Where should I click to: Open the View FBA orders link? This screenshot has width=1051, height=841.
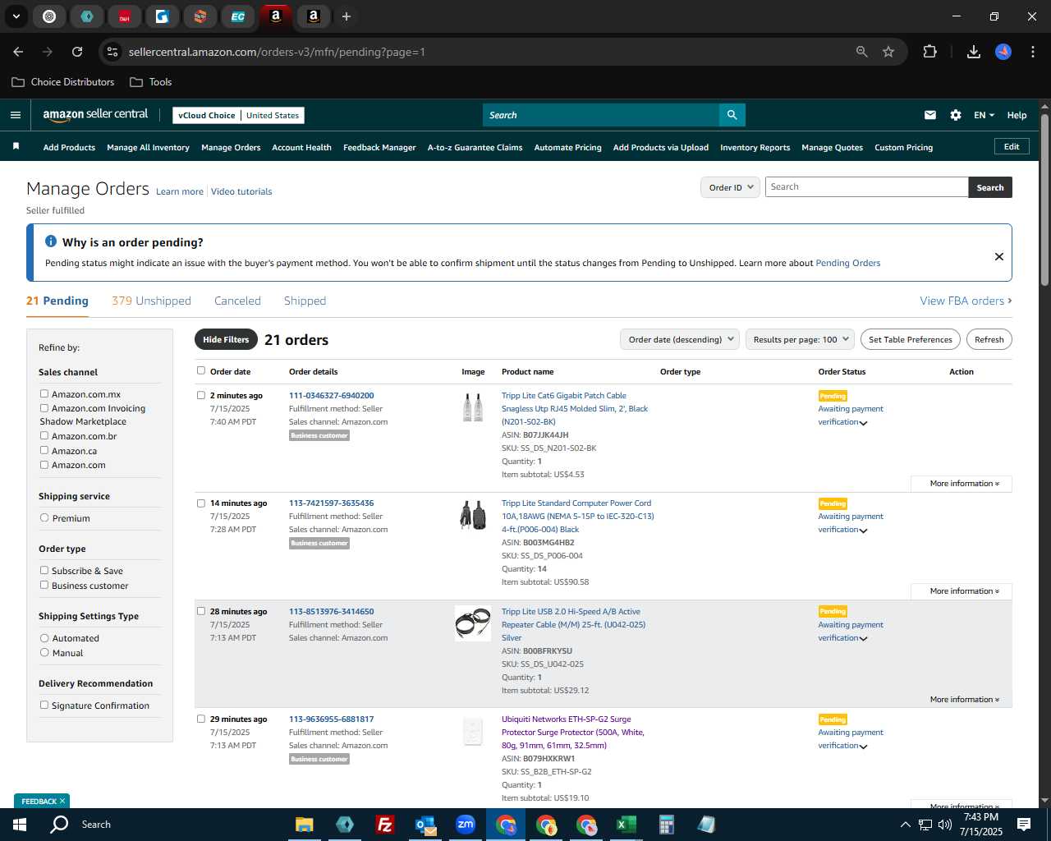966,301
